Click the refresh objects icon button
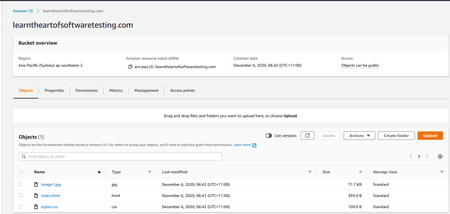 (307, 135)
